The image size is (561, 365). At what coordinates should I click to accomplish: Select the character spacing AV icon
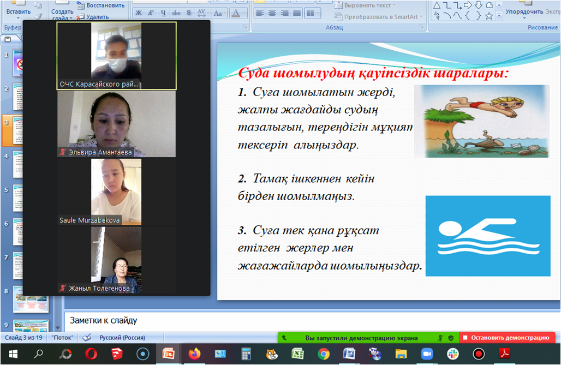click(201, 13)
